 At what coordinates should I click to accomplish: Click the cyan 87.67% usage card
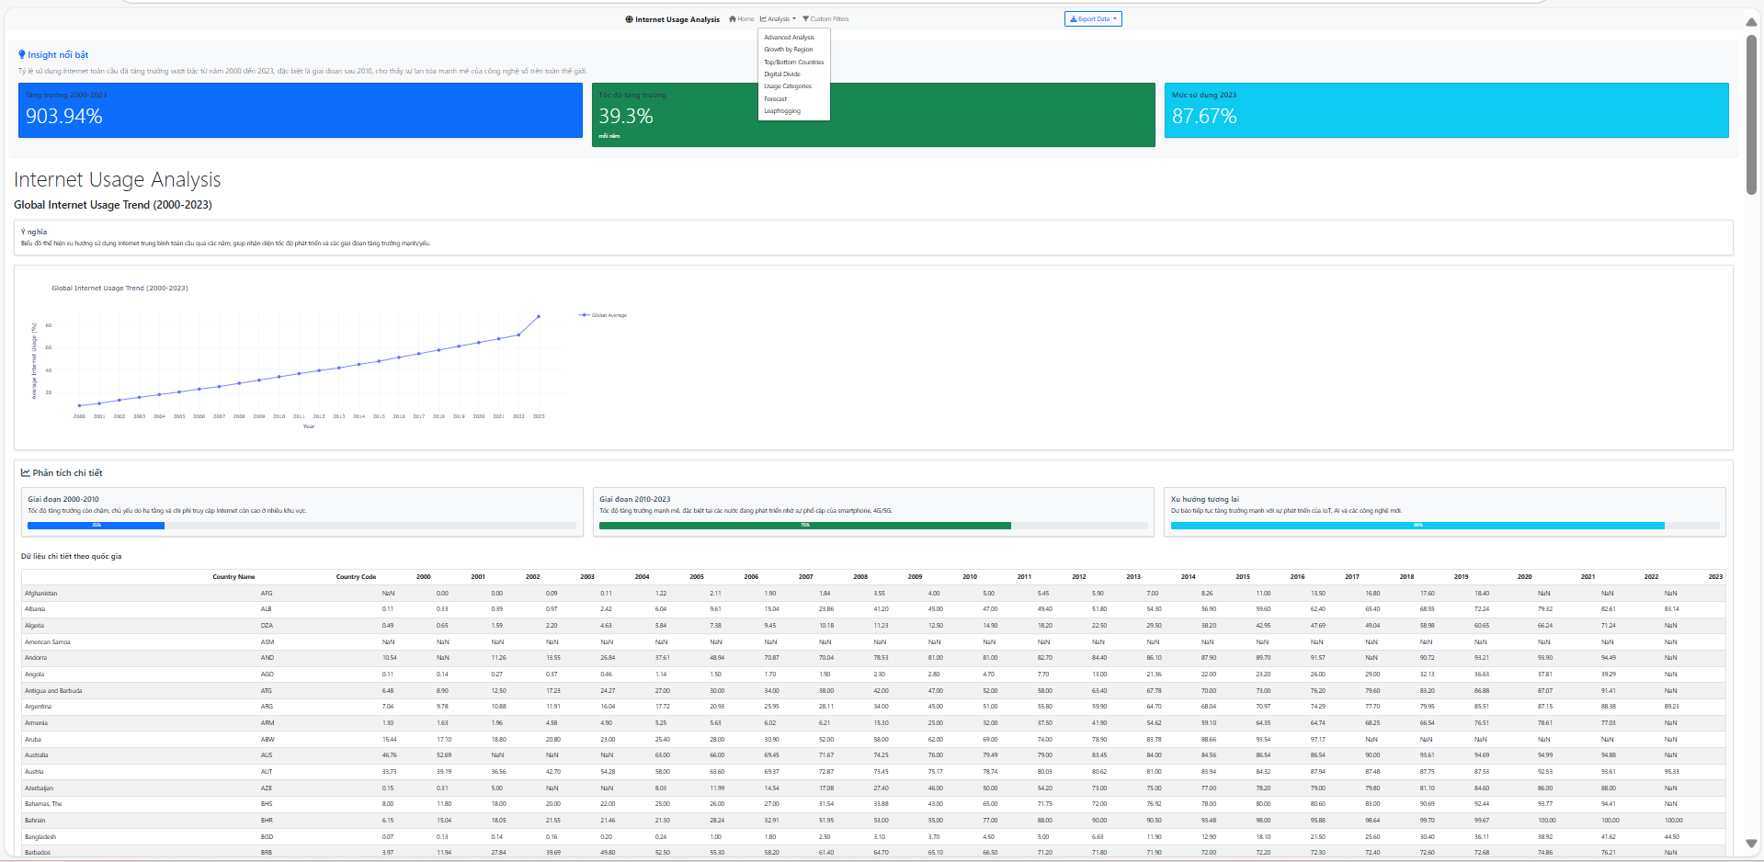pos(1446,110)
